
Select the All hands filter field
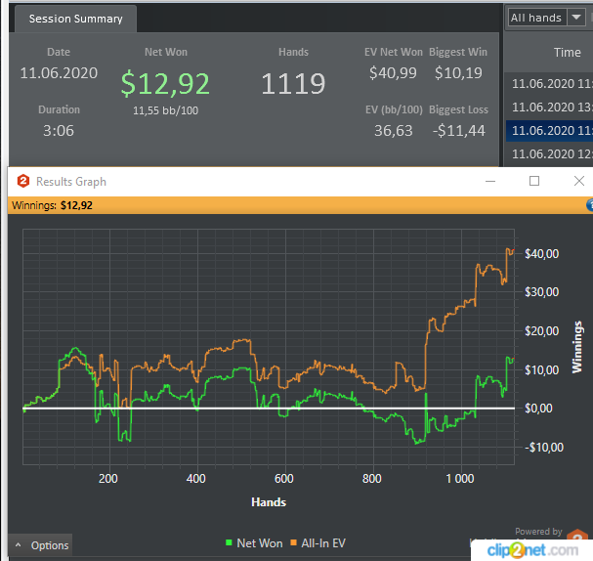(536, 18)
